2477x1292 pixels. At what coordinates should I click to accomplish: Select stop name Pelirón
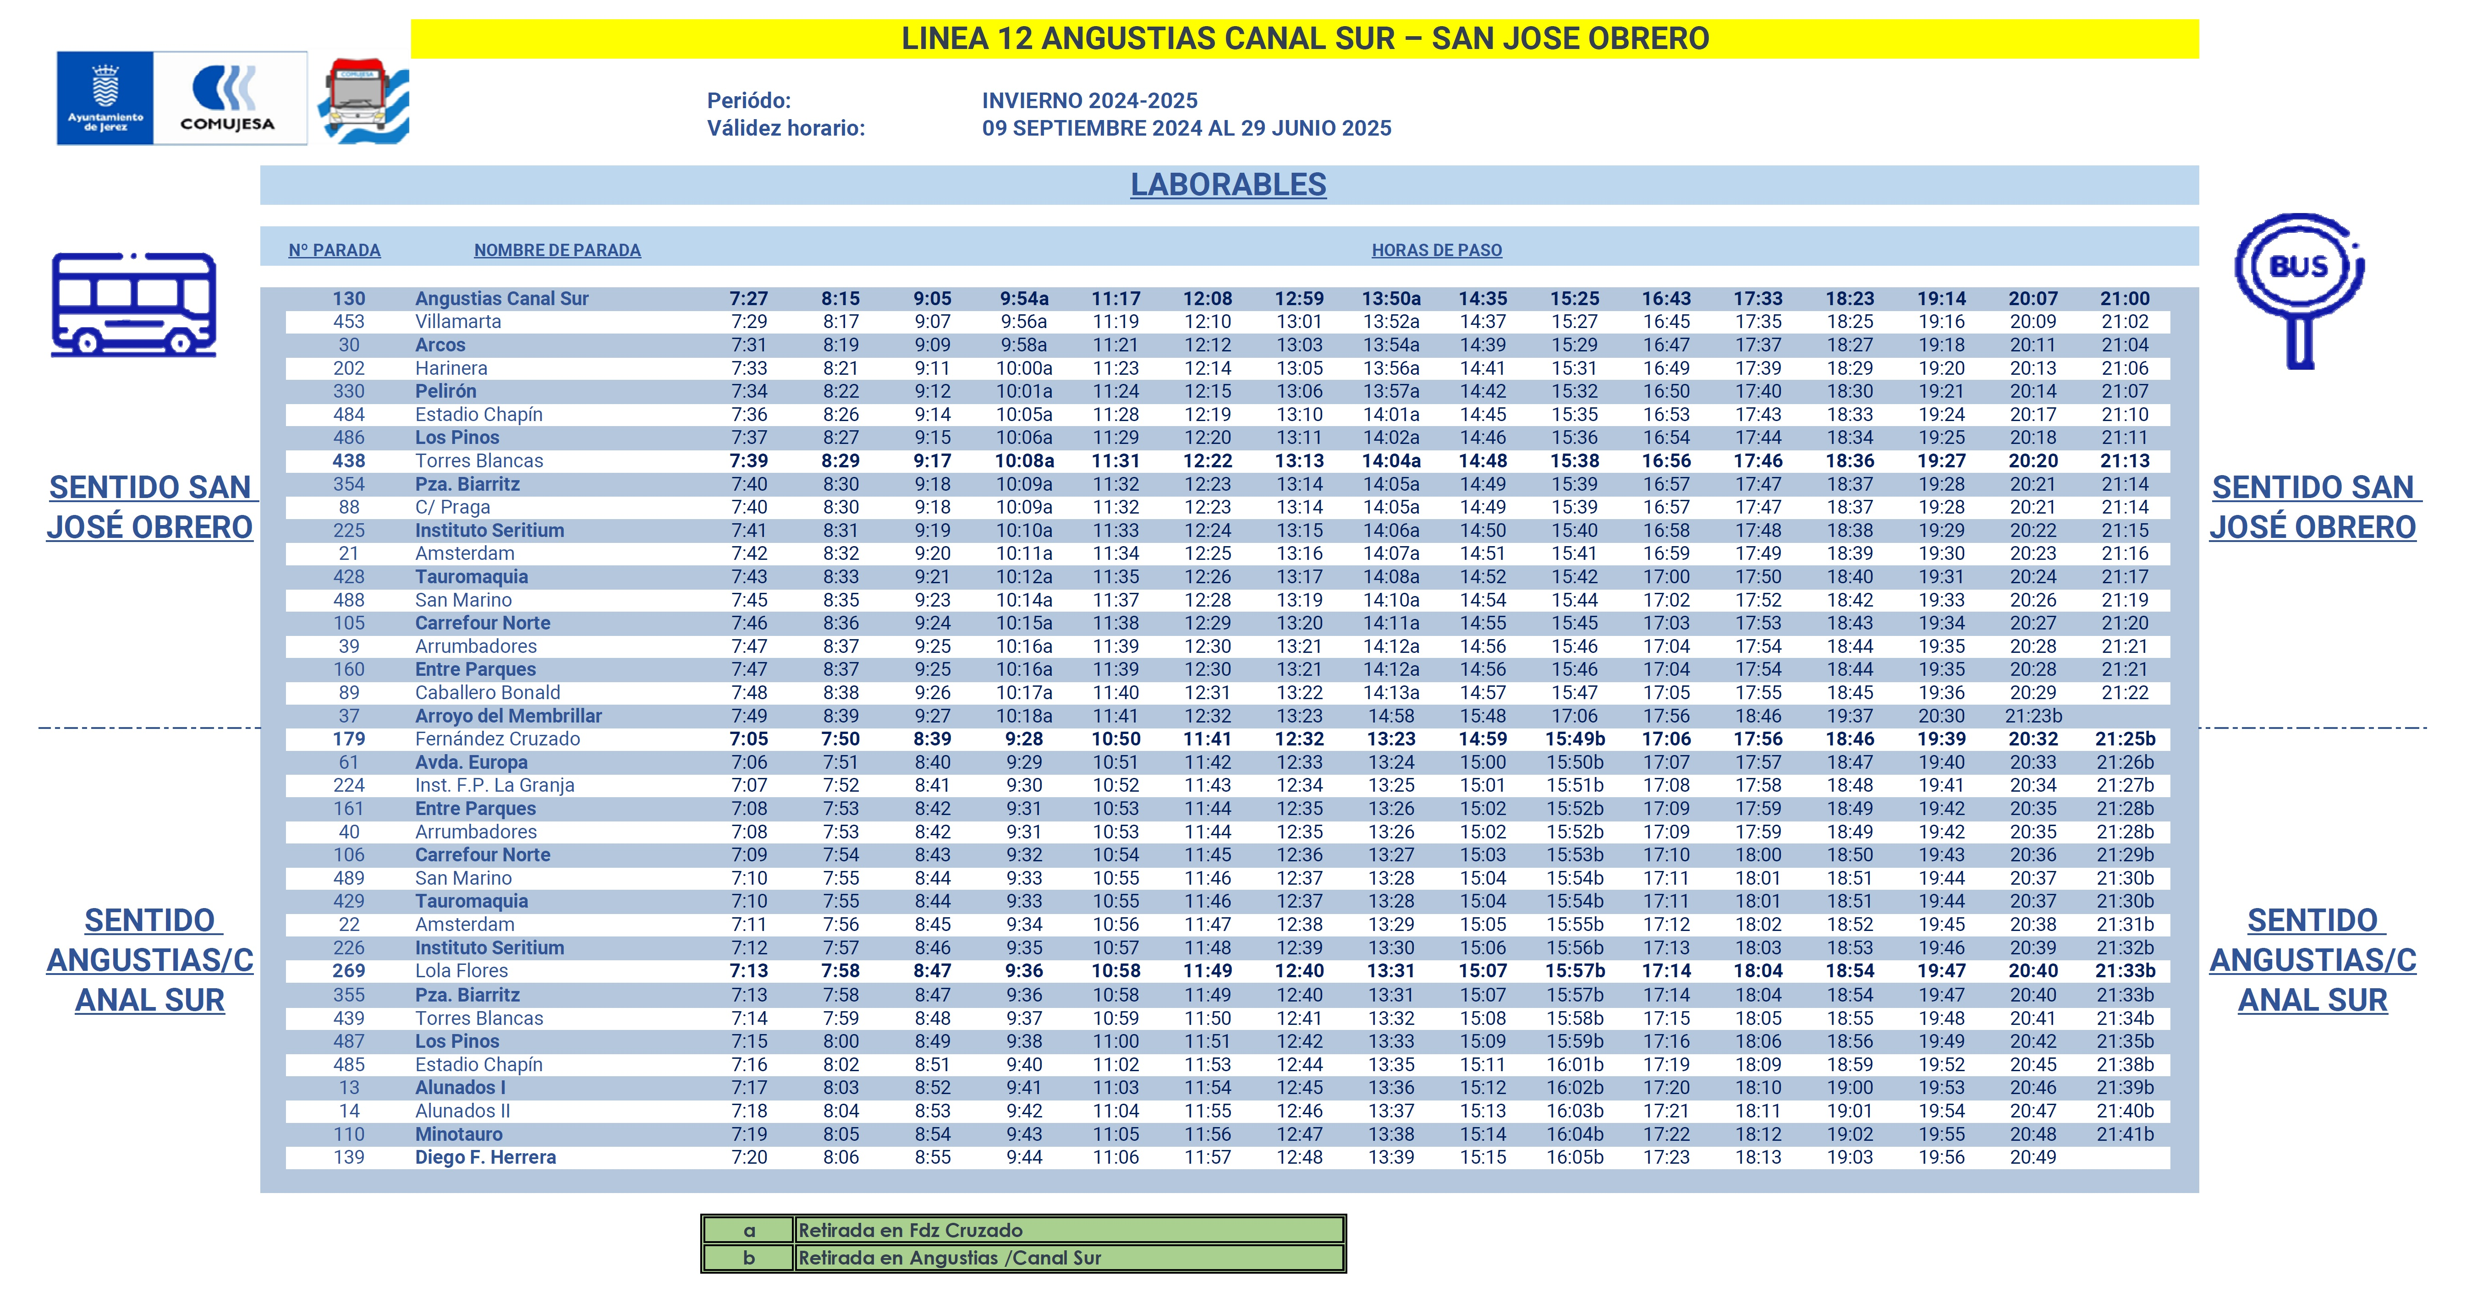point(445,391)
